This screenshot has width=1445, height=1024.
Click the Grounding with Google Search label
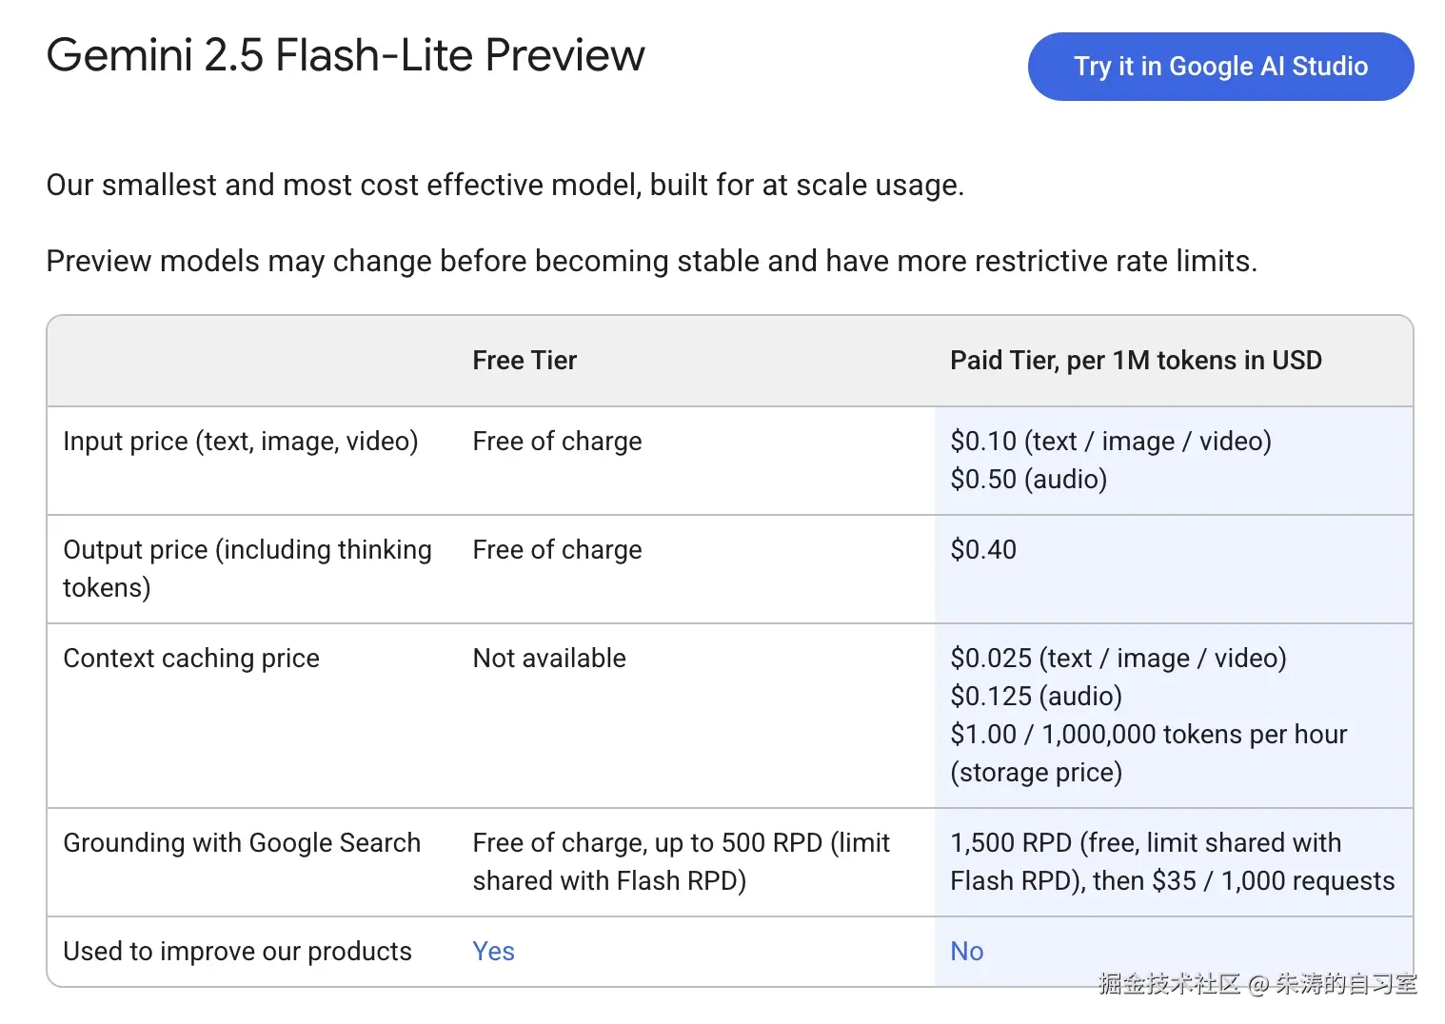[242, 843]
